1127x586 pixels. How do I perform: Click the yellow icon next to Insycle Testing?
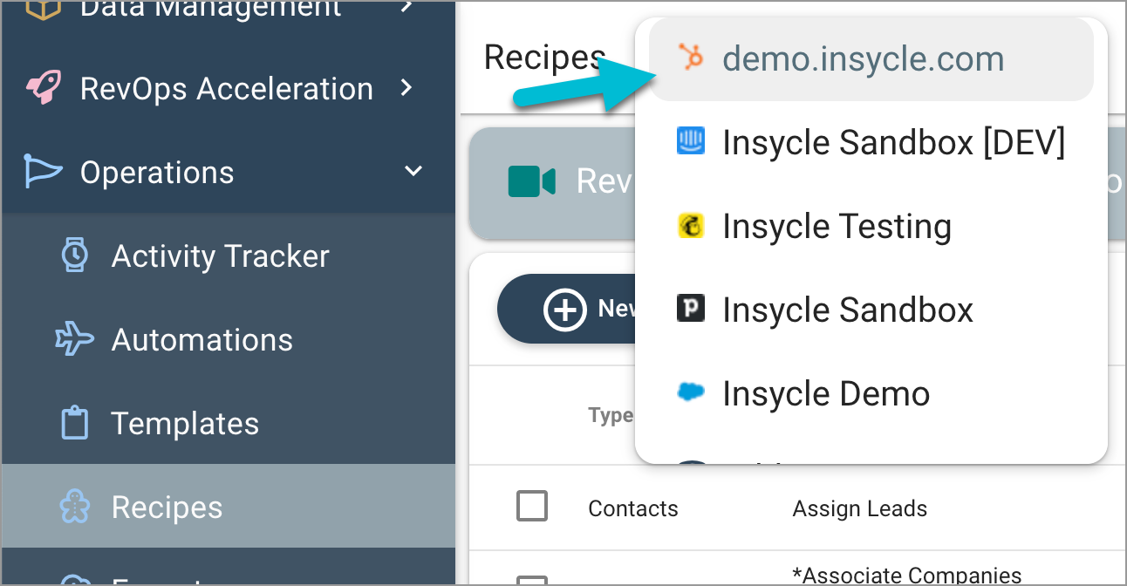point(691,226)
